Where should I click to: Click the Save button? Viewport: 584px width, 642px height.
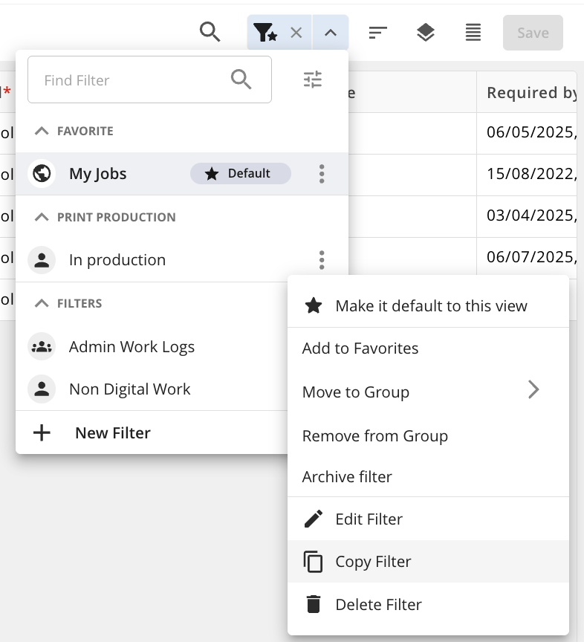click(x=533, y=33)
